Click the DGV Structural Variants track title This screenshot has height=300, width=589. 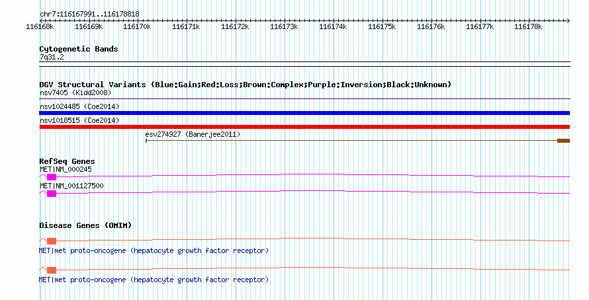point(246,85)
